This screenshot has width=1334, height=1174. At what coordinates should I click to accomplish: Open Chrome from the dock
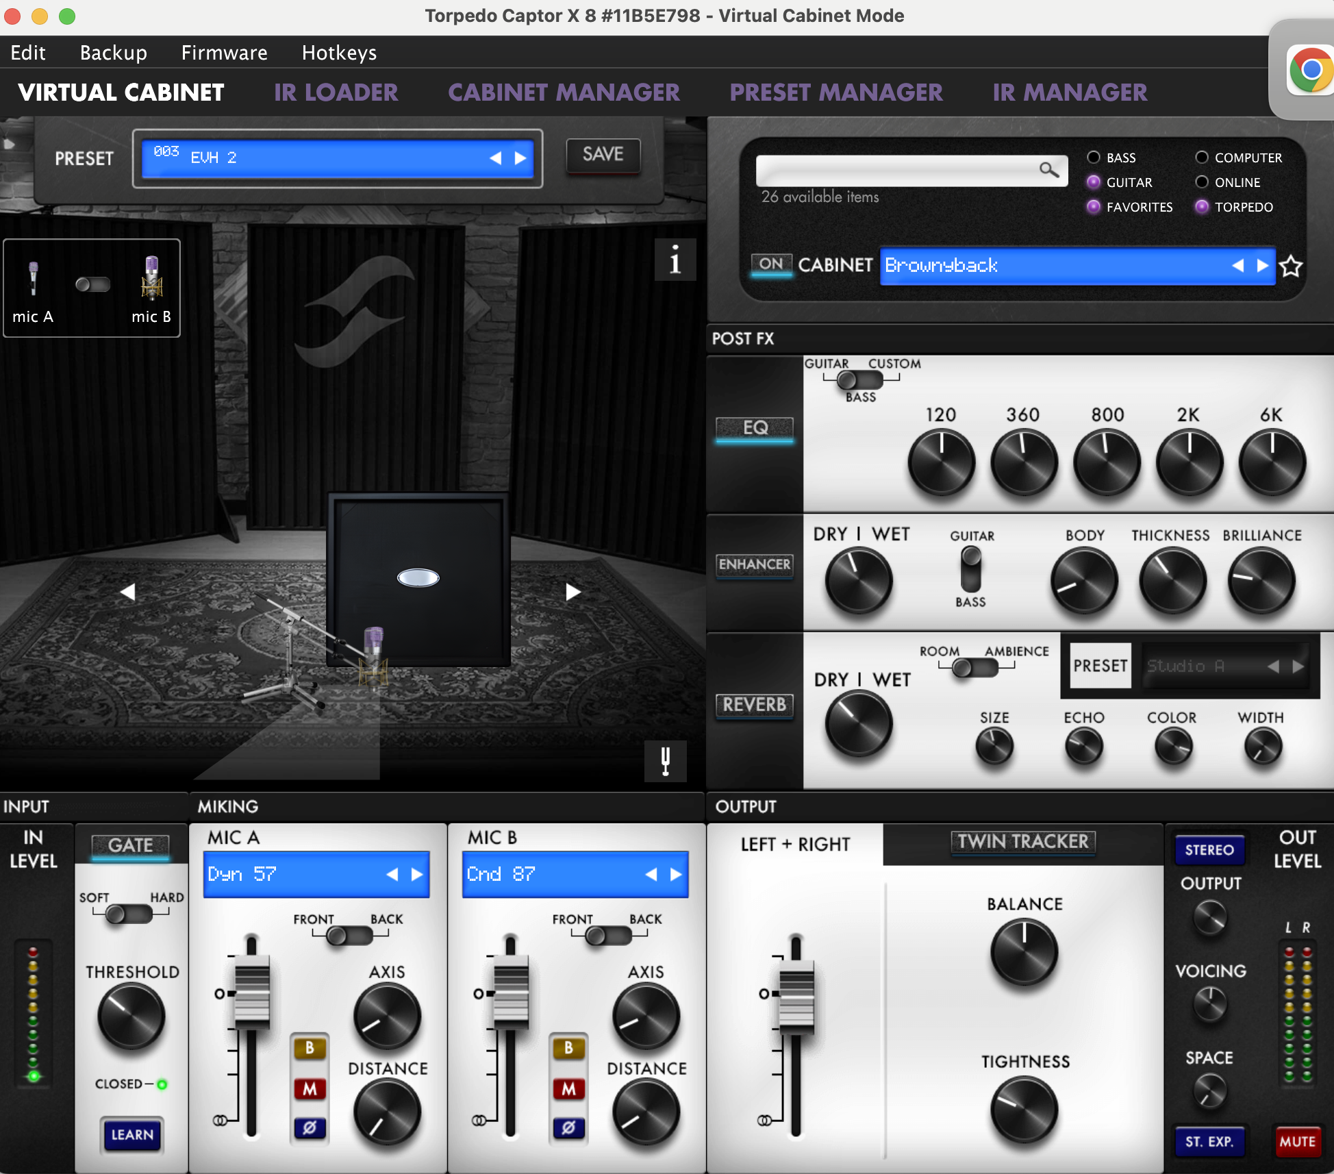(x=1309, y=70)
